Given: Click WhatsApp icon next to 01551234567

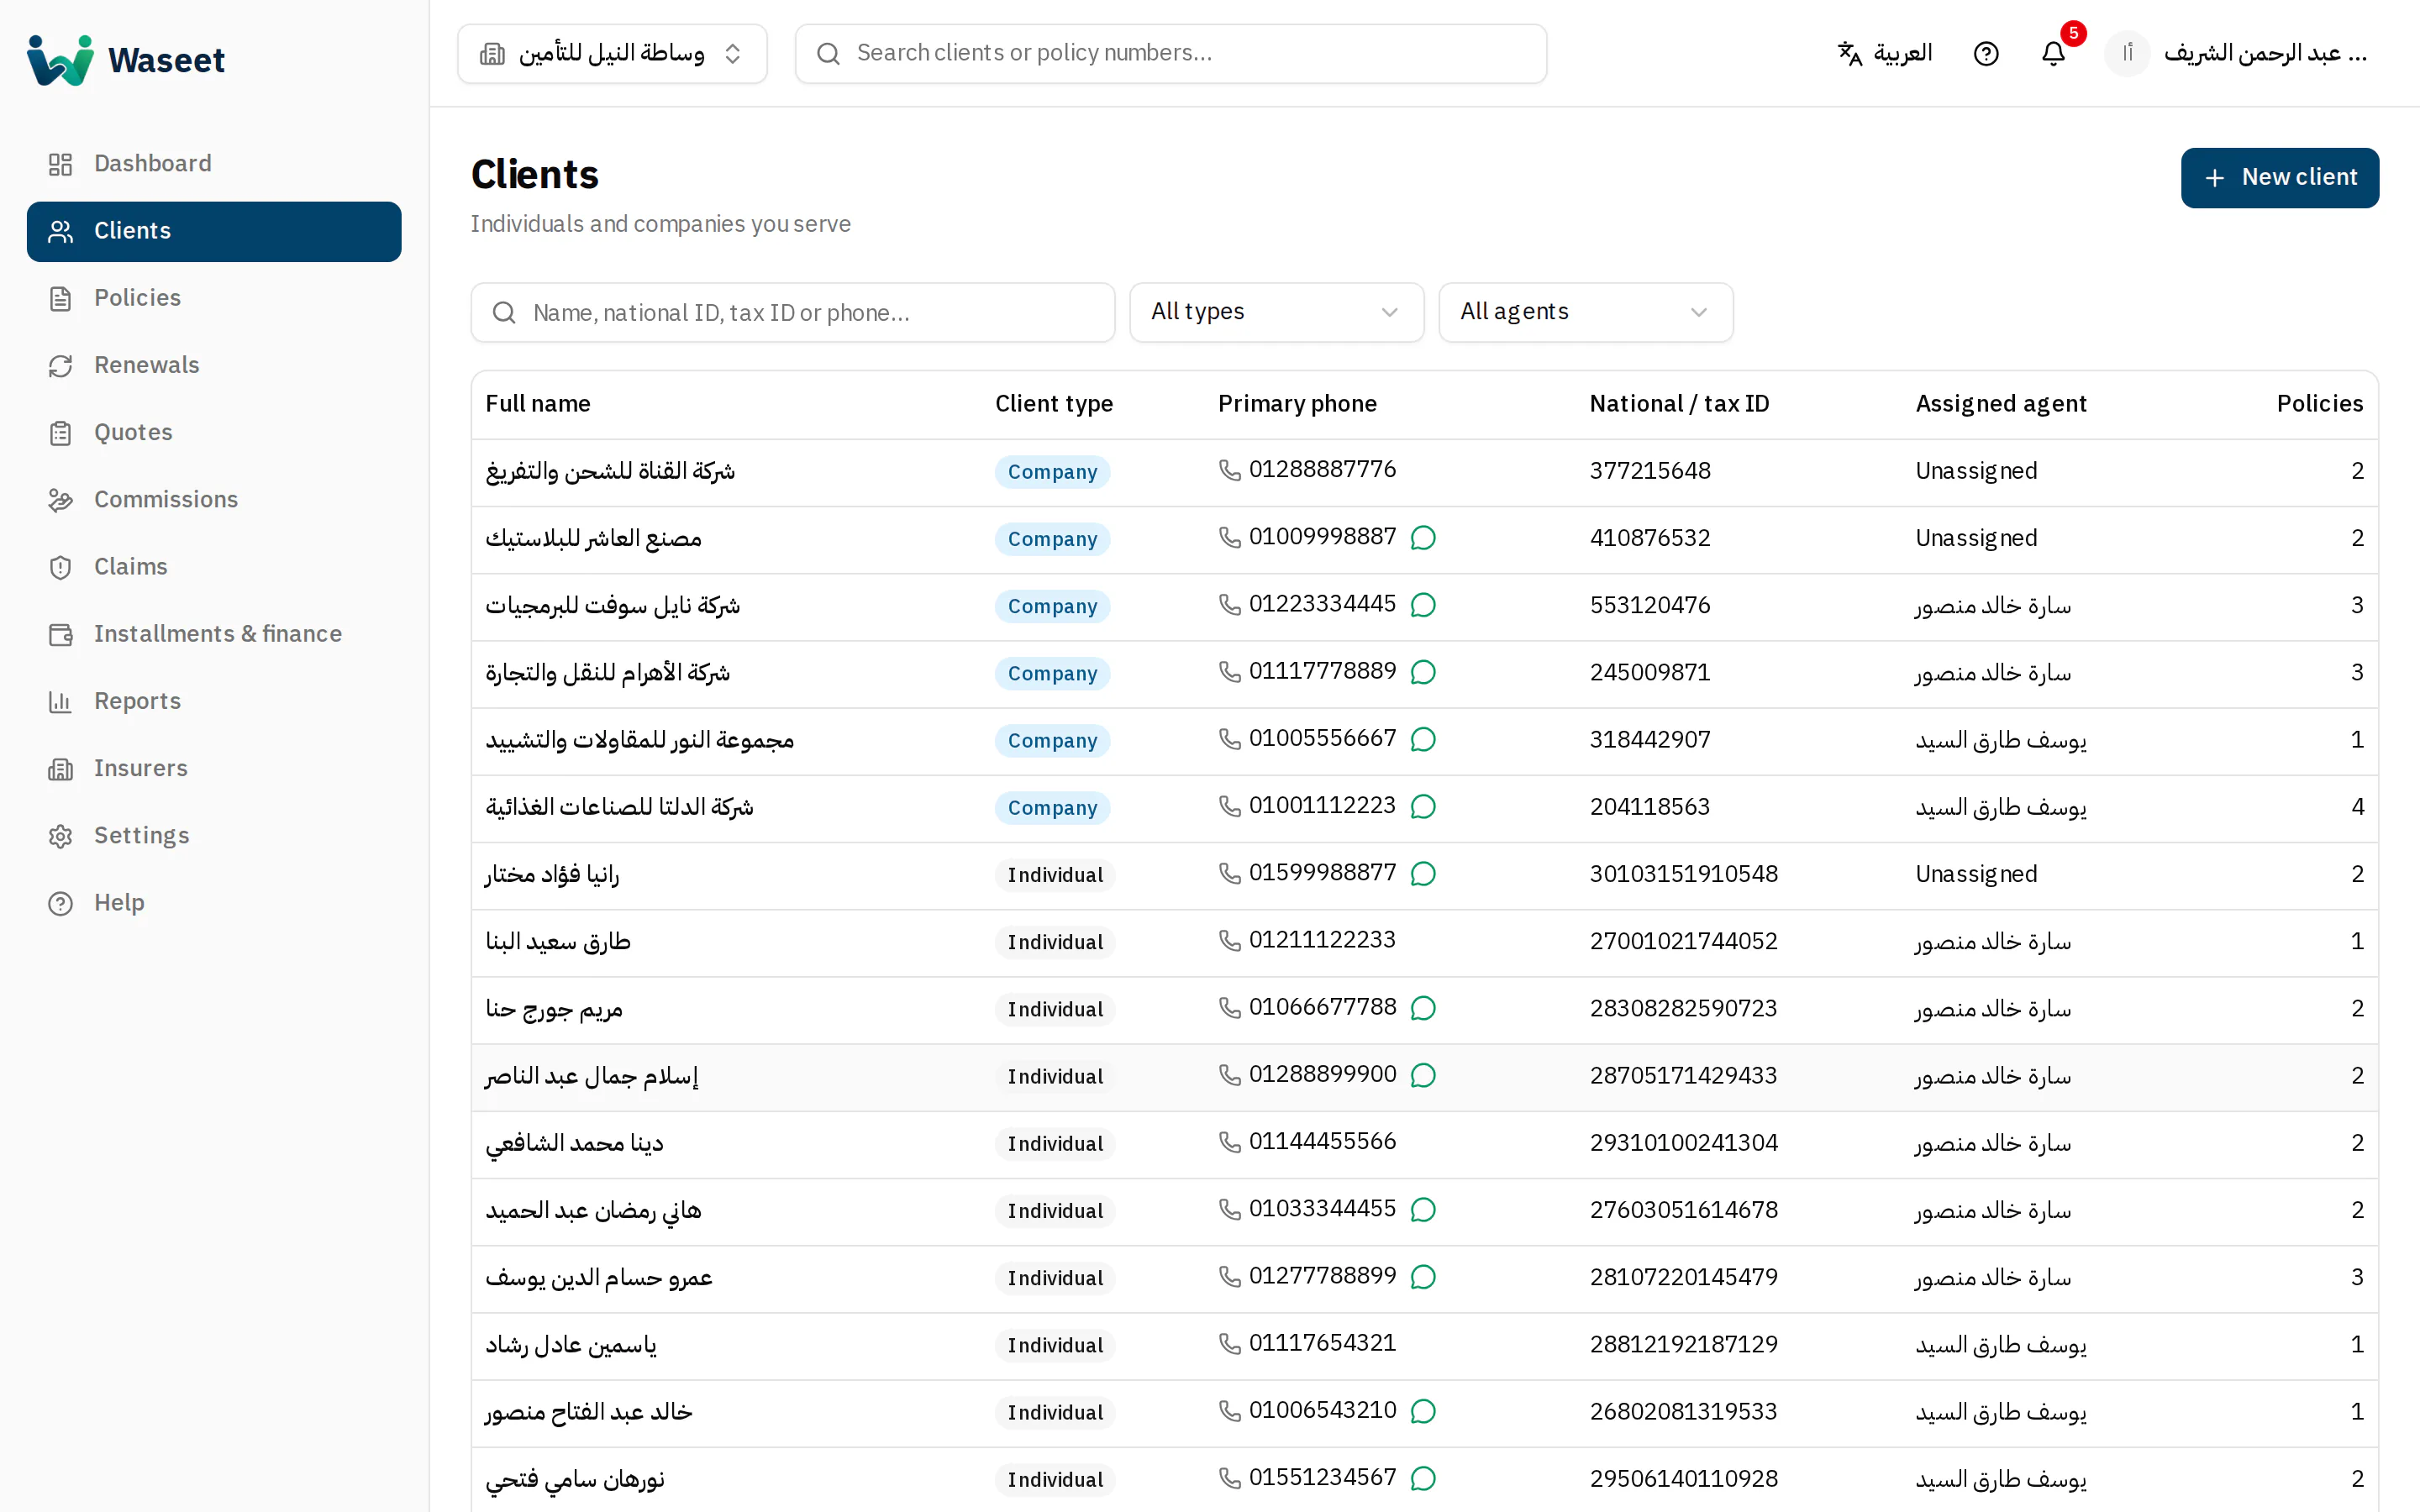Looking at the screenshot, I should 1423,1478.
